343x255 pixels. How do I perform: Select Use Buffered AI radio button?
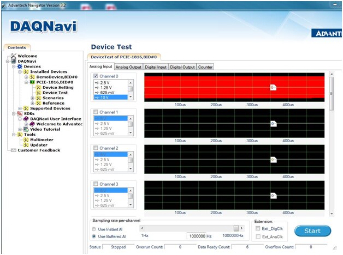(x=94, y=236)
